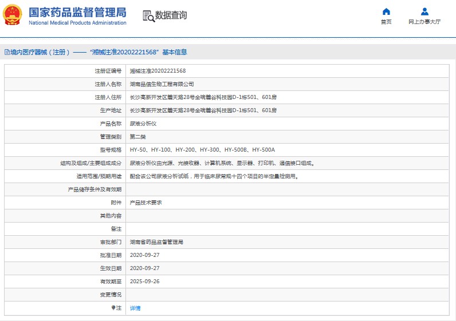Click the approval department 湖南省药品监督管理局 cell
Screen dimensions: 456x321
point(156,242)
